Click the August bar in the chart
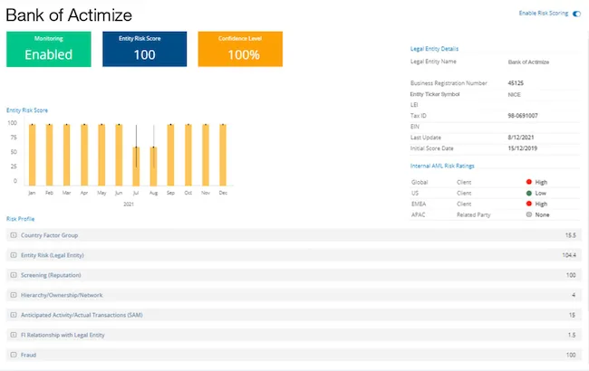The image size is (589, 371). 153,166
